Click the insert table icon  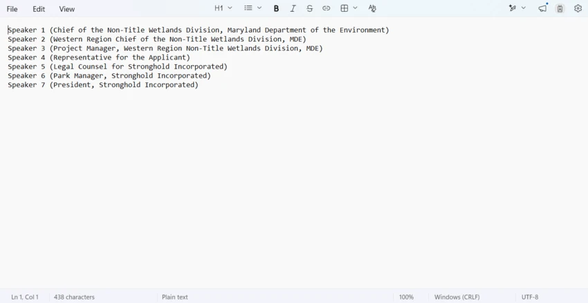[x=344, y=8]
